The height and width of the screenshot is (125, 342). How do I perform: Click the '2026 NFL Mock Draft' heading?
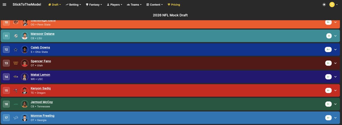[x=170, y=15]
